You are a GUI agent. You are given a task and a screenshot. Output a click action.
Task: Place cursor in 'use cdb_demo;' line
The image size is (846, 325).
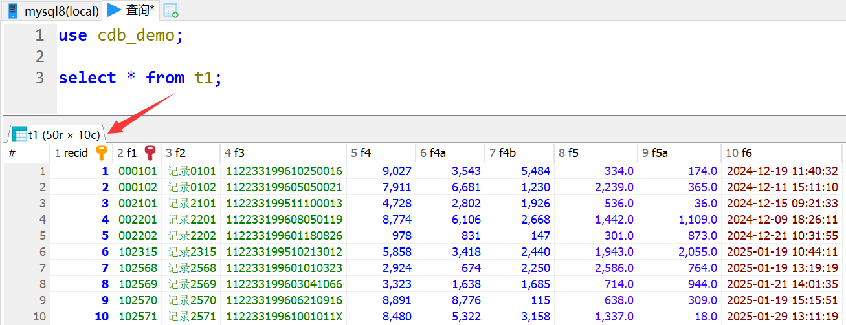pyautogui.click(x=120, y=36)
